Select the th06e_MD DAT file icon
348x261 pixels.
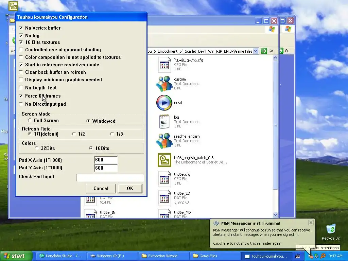[x=164, y=213]
